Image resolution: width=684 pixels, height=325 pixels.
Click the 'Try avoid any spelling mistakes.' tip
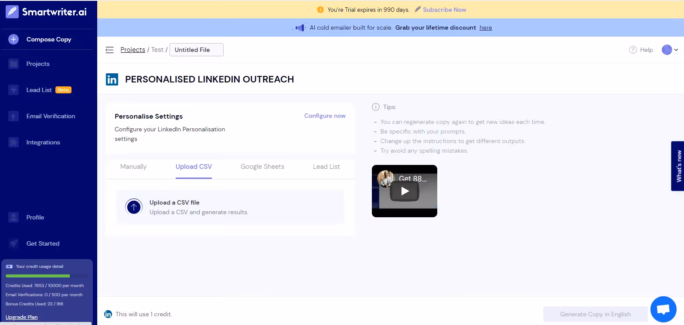click(424, 151)
